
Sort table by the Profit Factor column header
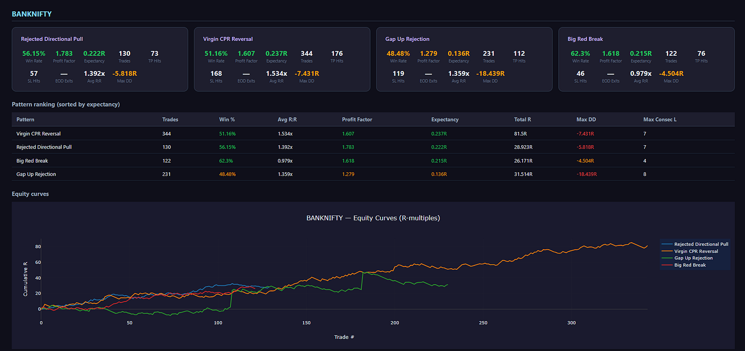357,119
